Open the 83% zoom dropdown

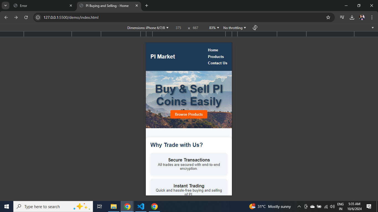[x=214, y=28]
